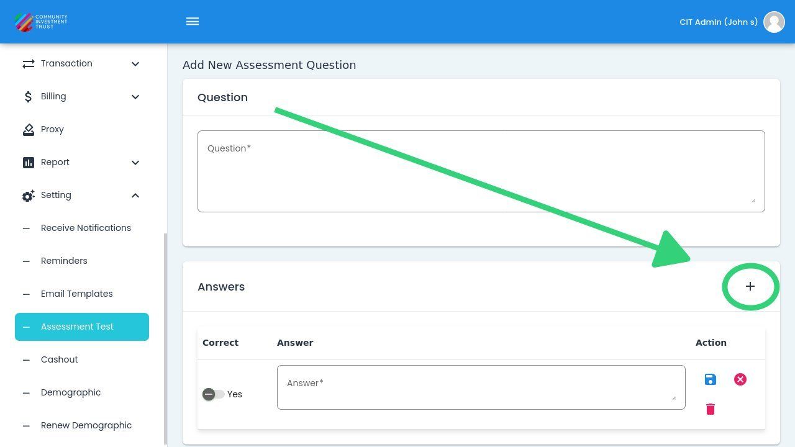
Task: Click the red cancel circle icon
Action: (740, 379)
